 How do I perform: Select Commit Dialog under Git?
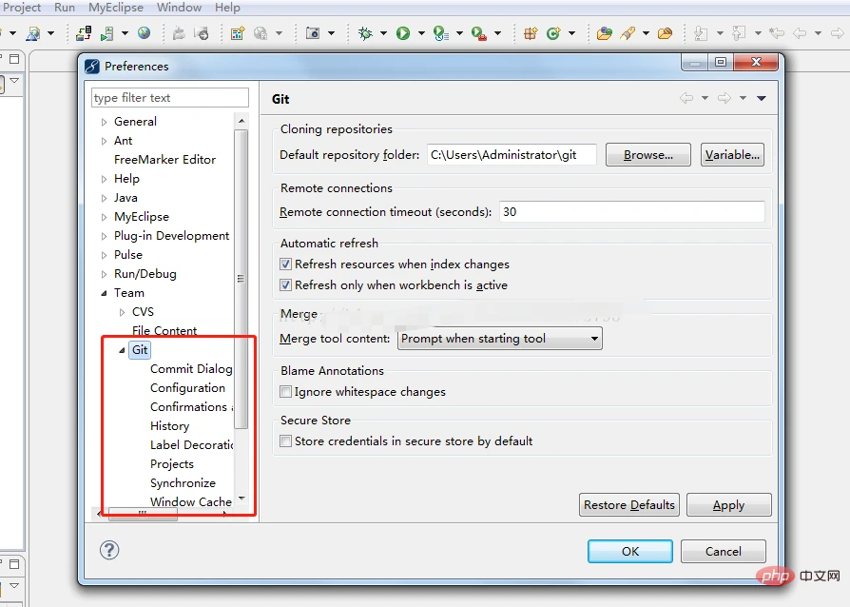(x=191, y=369)
